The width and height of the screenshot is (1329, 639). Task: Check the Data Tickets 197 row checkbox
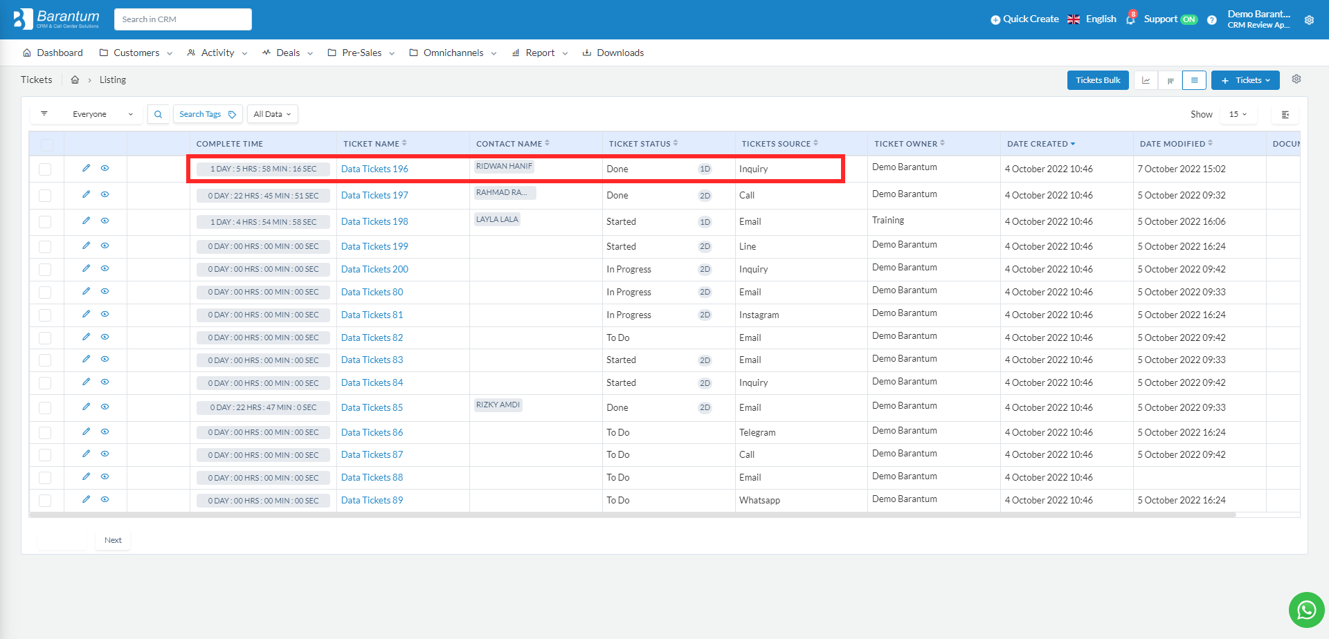point(45,196)
